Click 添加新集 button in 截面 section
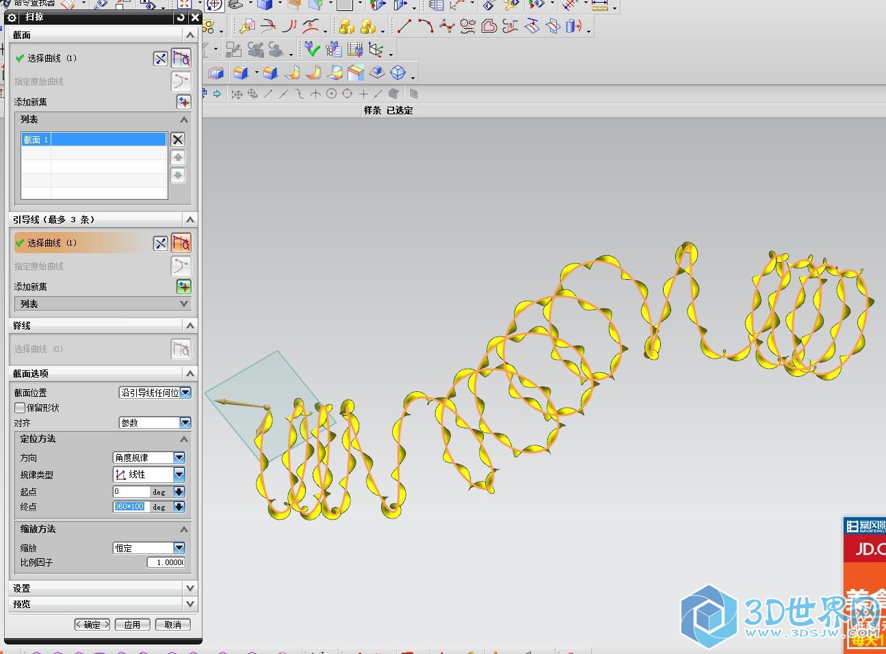 coord(183,102)
